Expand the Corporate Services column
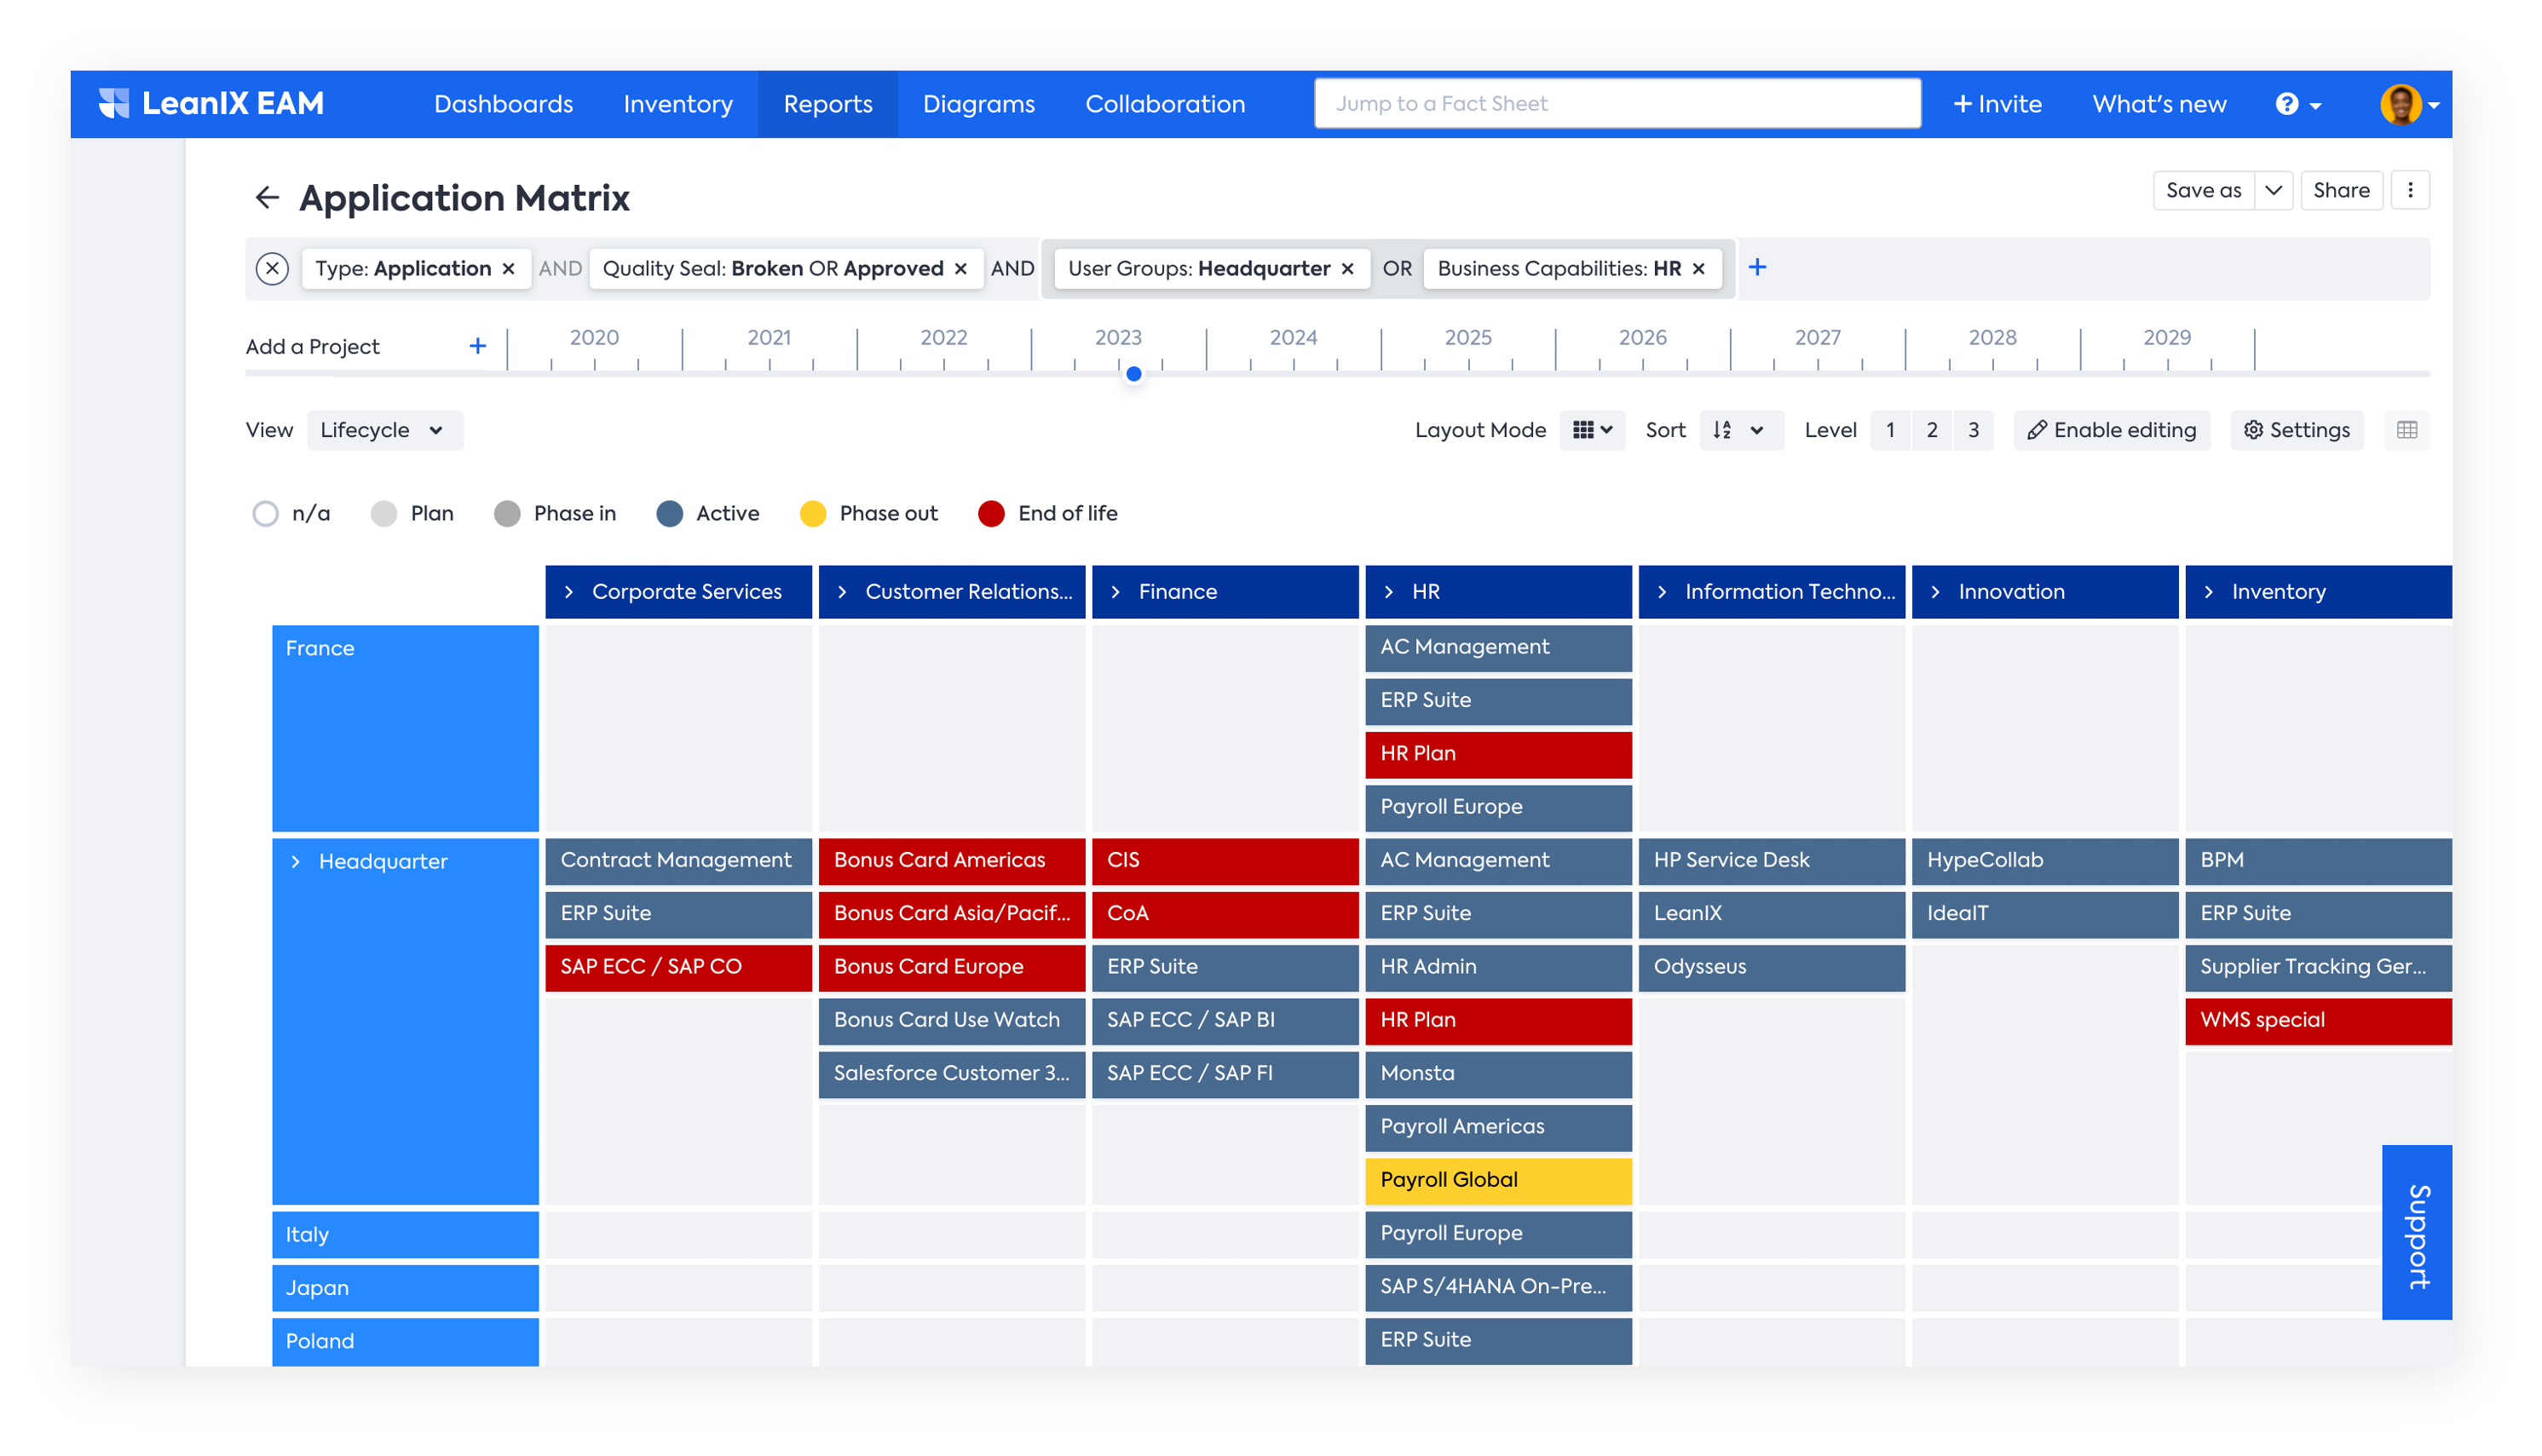Image resolution: width=2542 pixels, height=1456 pixels. (569, 592)
